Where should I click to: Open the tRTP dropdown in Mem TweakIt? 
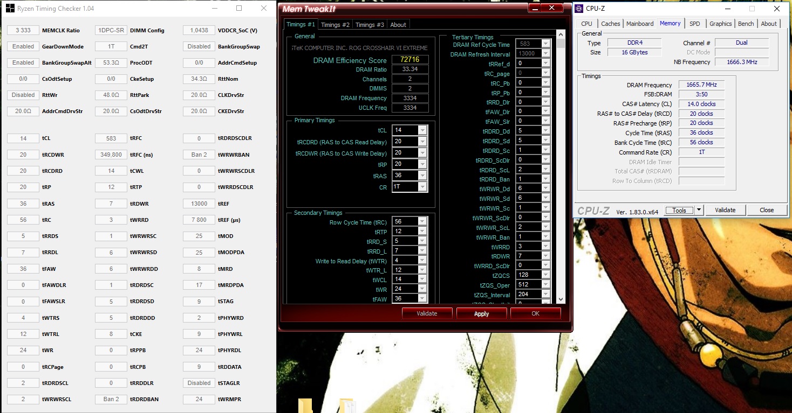(422, 231)
